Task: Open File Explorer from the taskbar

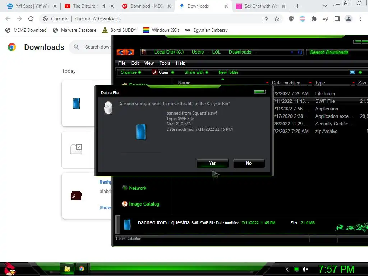Action: [x=67, y=269]
